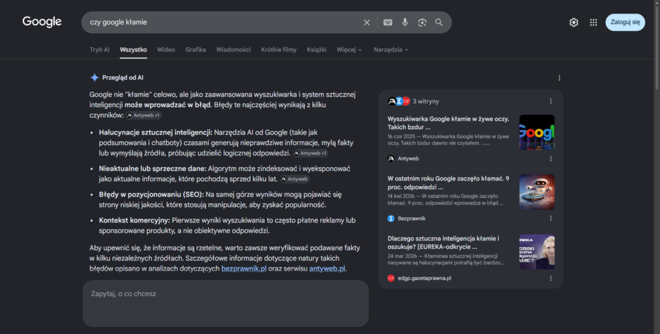
Task: Follow the antyweb.pl link
Action: point(327,268)
